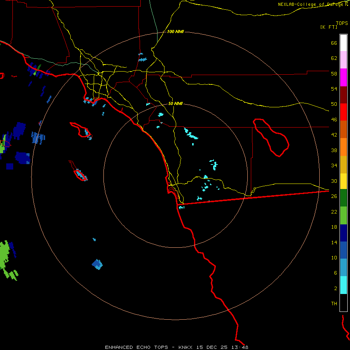Click the blue diamond-shaped offshore echo

(97, 264)
